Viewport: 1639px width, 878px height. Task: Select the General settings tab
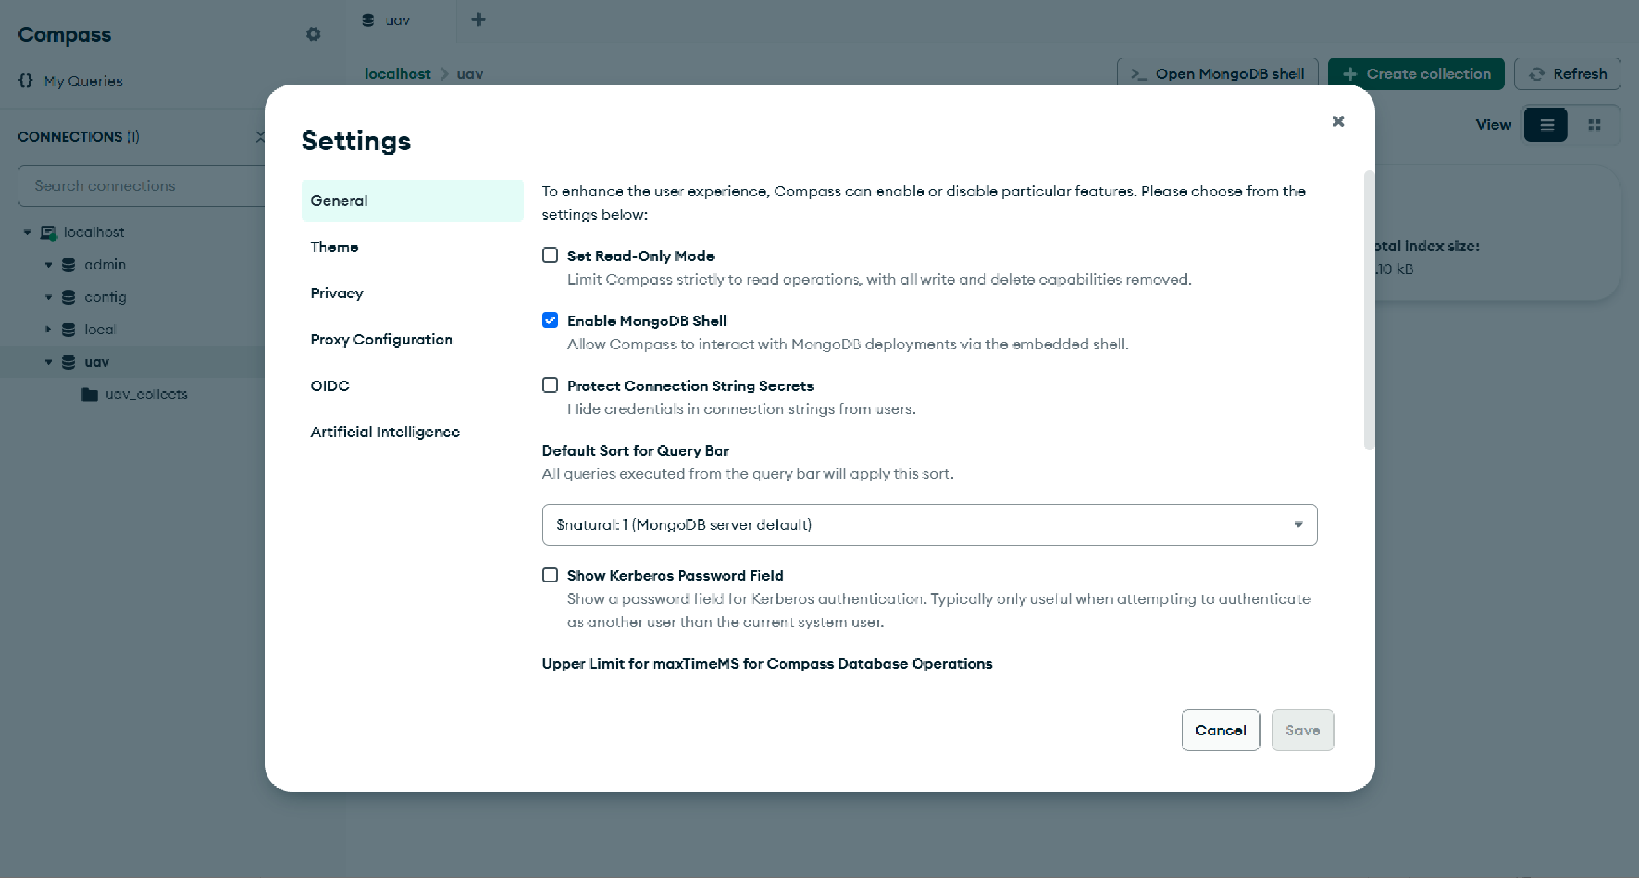(x=412, y=201)
